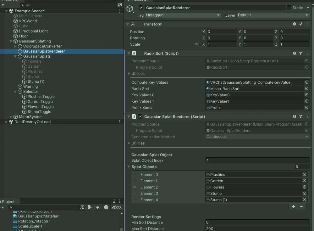Open Gaussian Splat Renderer presets

301,116
